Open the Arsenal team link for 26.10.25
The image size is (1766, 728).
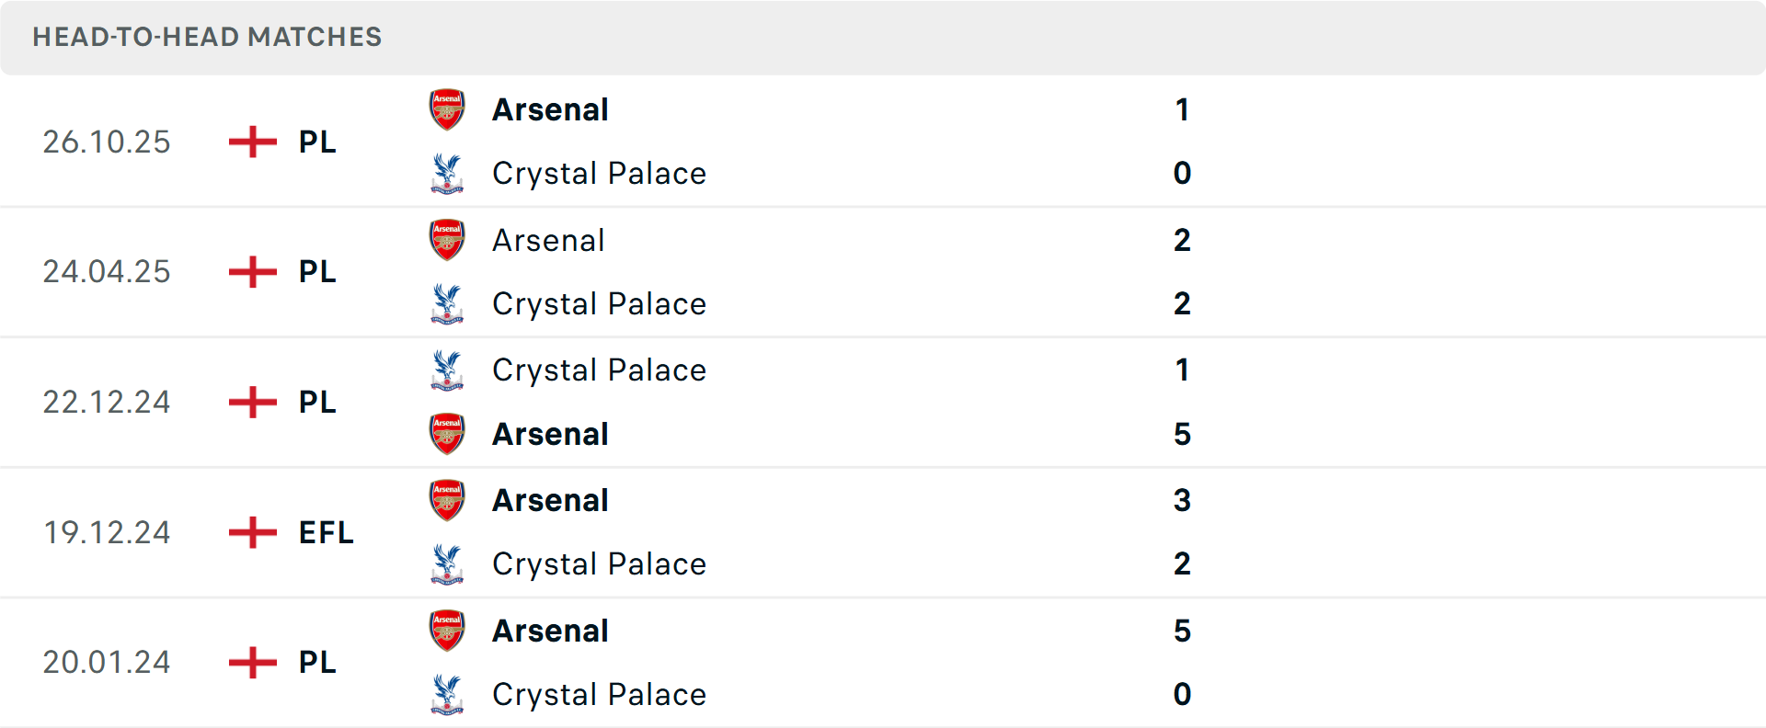(x=550, y=110)
